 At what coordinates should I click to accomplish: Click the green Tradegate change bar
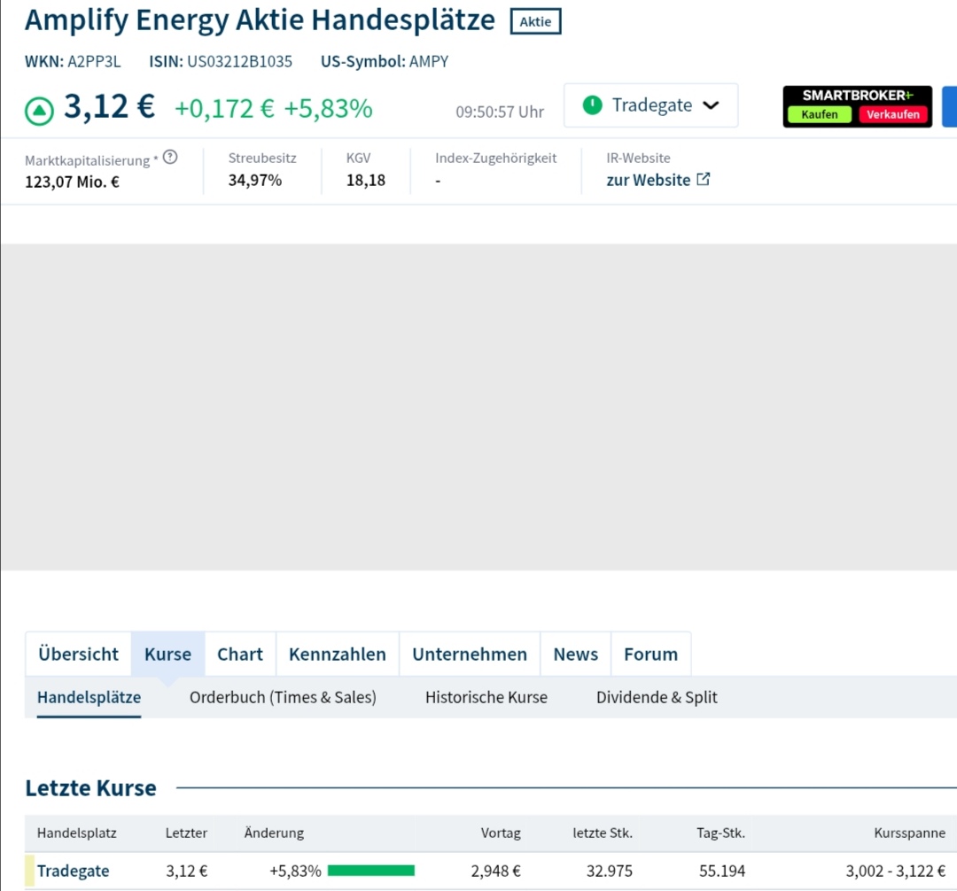coord(371,871)
